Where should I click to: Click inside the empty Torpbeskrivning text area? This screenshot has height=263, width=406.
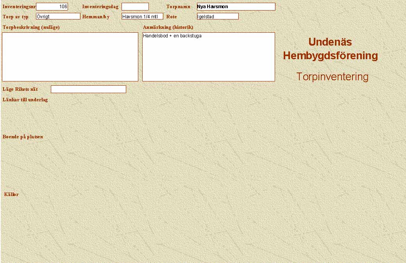click(70, 57)
